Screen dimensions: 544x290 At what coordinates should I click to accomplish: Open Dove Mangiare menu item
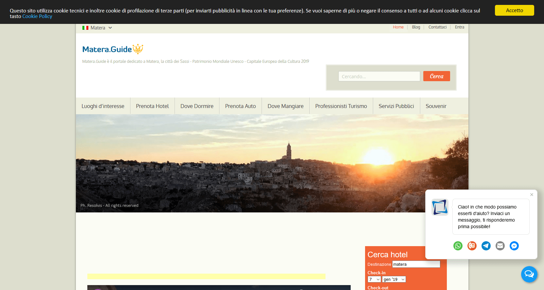(x=286, y=106)
